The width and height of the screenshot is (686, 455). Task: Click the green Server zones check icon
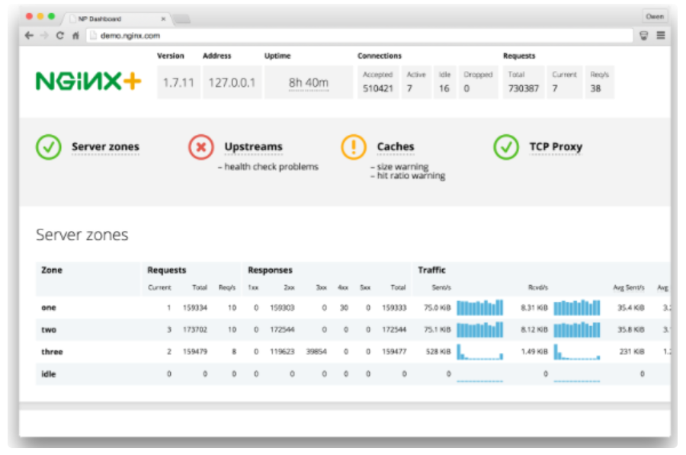click(x=49, y=147)
